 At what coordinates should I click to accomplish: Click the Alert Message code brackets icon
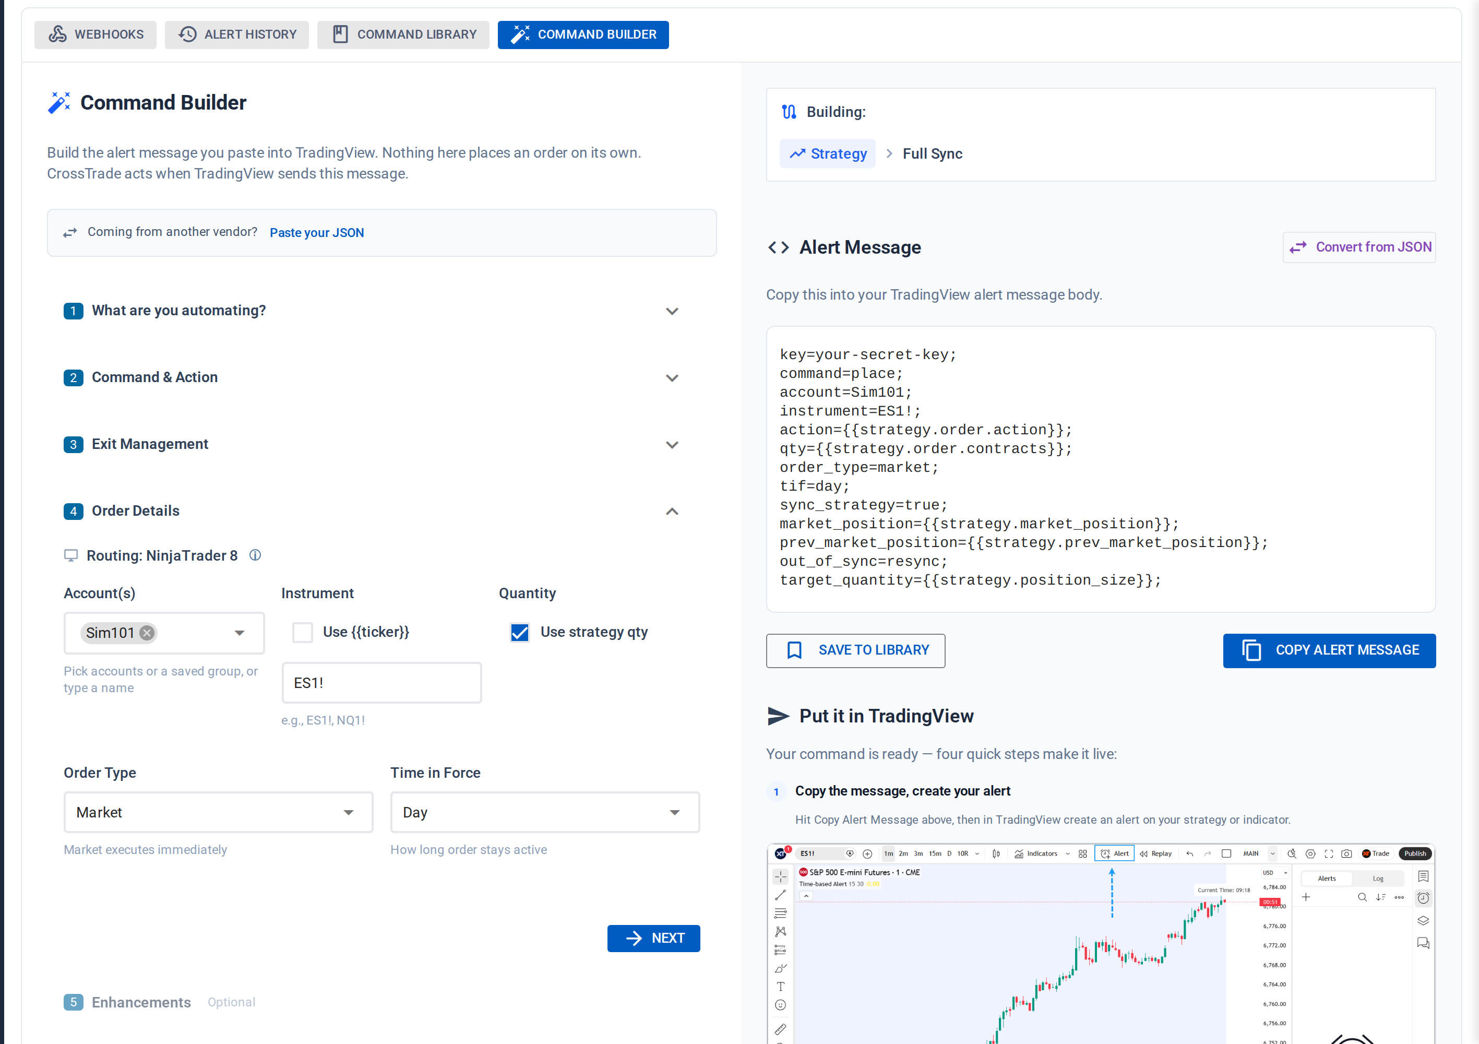[778, 247]
